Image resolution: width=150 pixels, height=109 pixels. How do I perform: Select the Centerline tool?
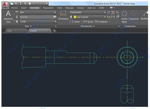(x=133, y=16)
